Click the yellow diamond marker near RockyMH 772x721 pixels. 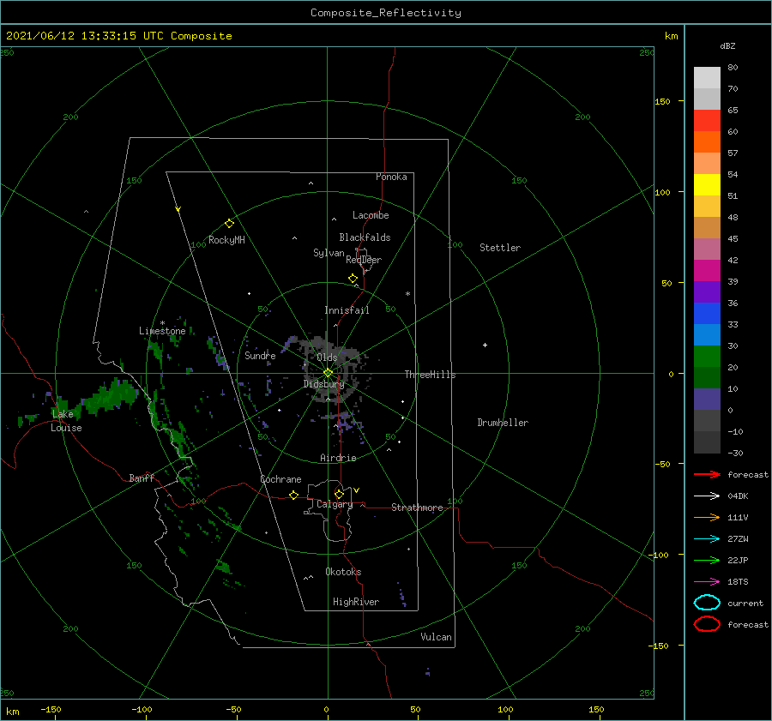(x=229, y=224)
